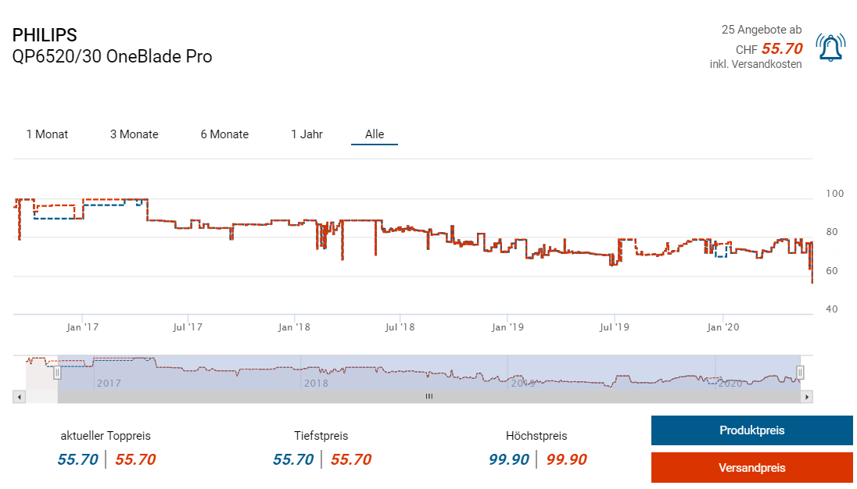Click the scrollbar thumb grip under the navigator

[x=428, y=397]
